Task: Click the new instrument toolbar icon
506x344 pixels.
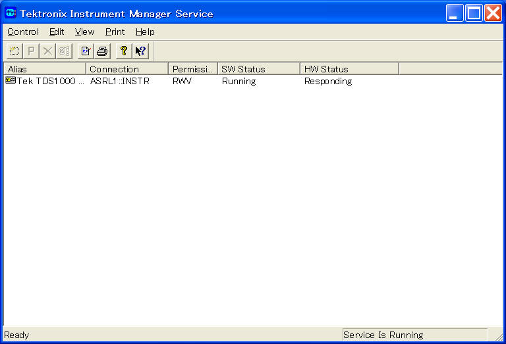Action: [14, 51]
